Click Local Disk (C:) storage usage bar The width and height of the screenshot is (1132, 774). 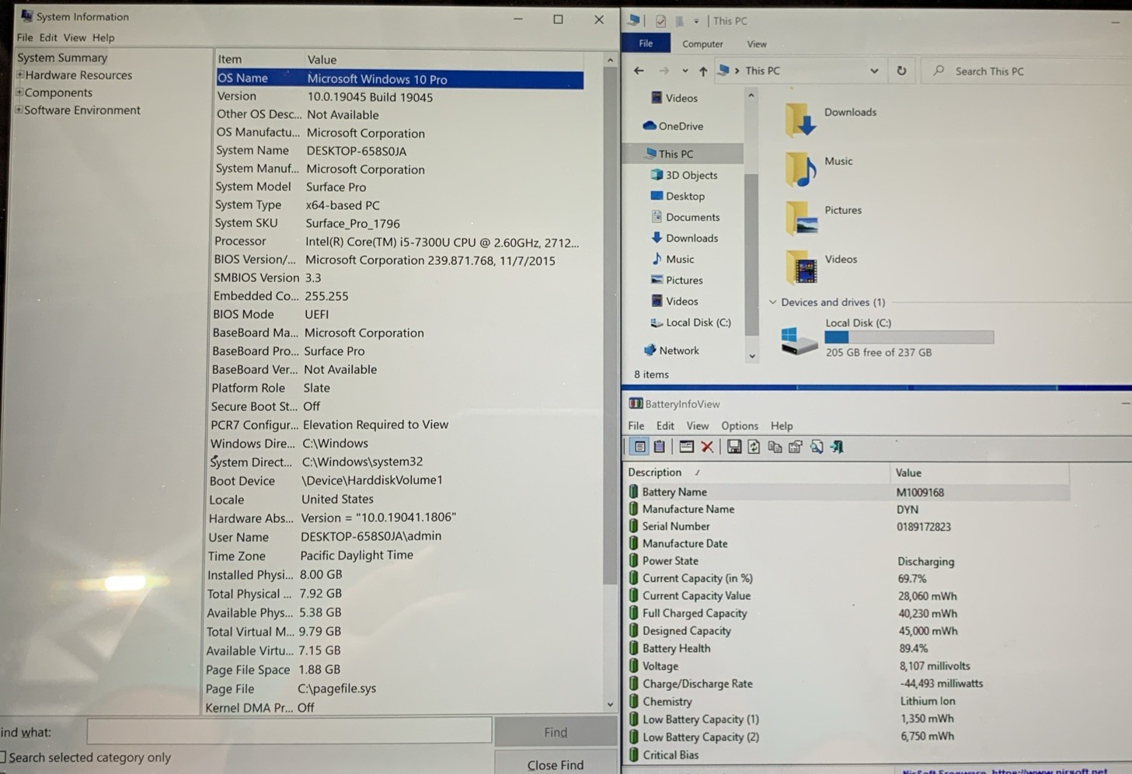click(909, 337)
